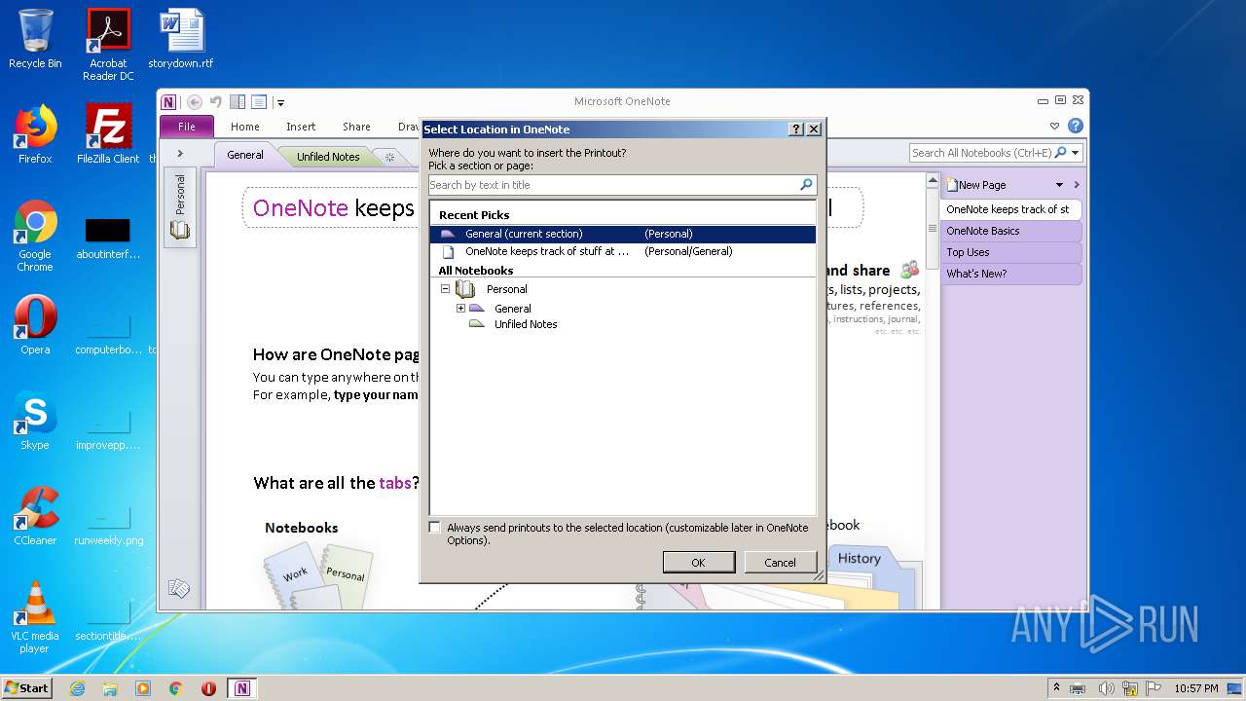Select the Personal notebook in All Notebooks

pyautogui.click(x=506, y=289)
